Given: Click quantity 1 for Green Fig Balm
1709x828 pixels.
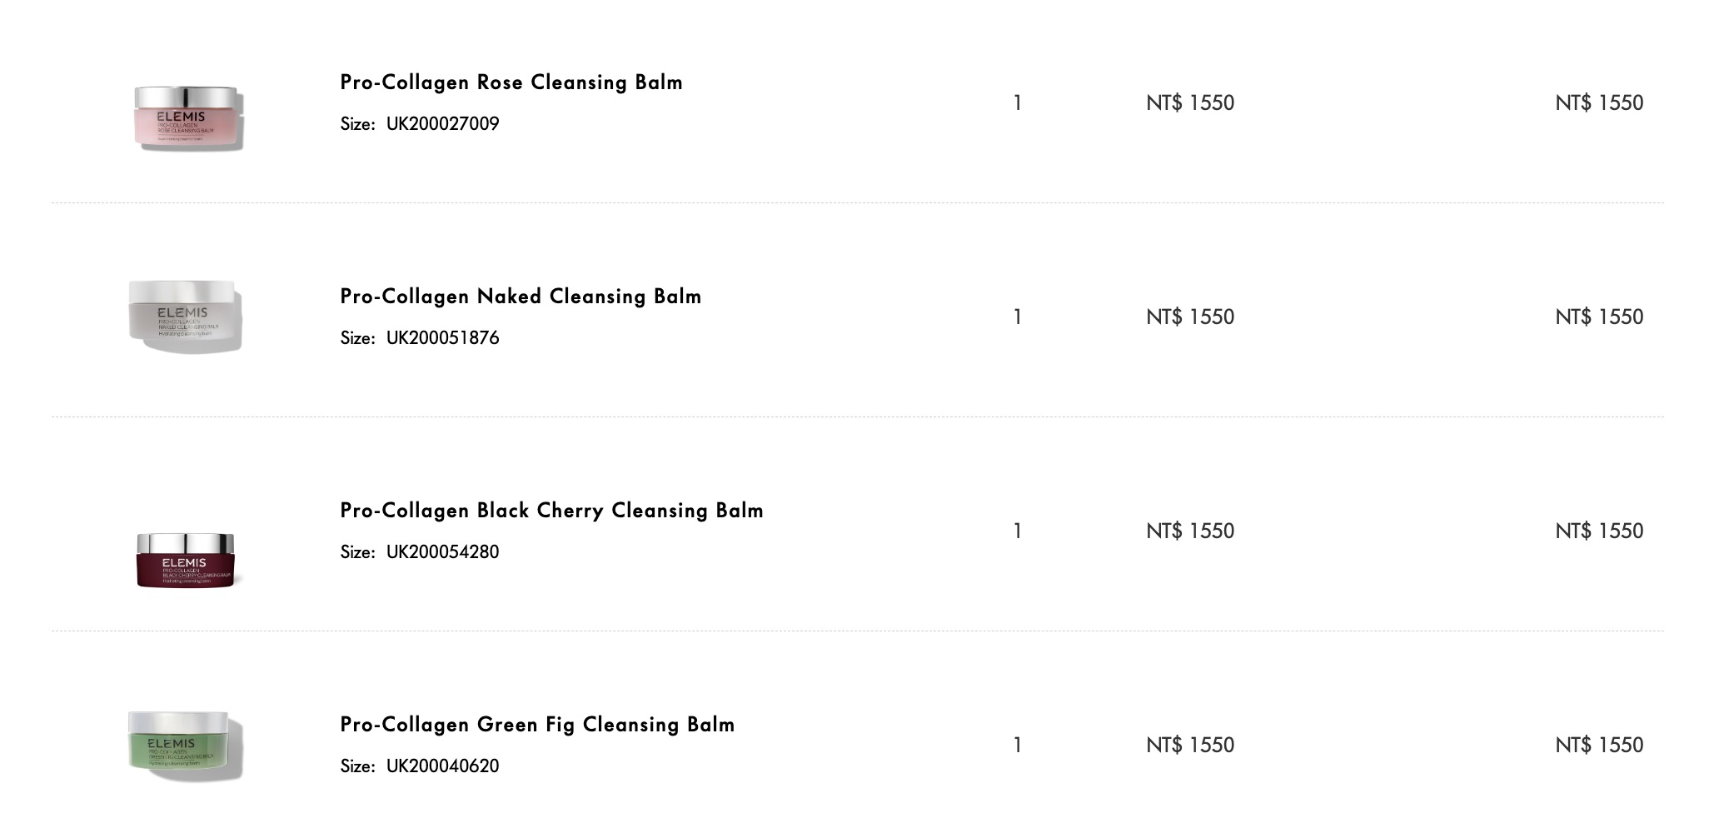Looking at the screenshot, I should click(x=1017, y=746).
